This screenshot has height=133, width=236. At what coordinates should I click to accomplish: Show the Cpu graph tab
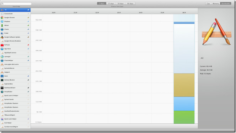point(208,4)
